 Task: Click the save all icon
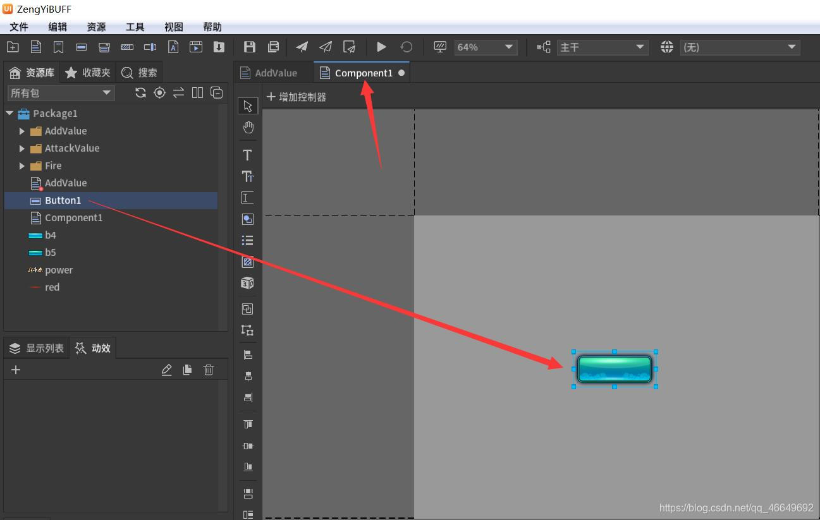(x=273, y=47)
